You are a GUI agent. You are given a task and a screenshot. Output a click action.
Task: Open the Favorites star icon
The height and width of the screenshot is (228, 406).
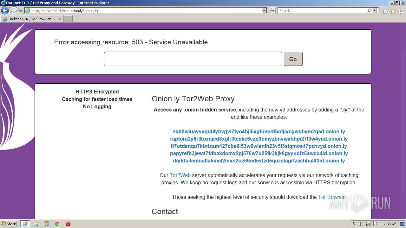393,11
